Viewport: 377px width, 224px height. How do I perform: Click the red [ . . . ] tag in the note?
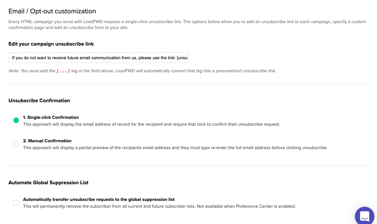pos(63,71)
